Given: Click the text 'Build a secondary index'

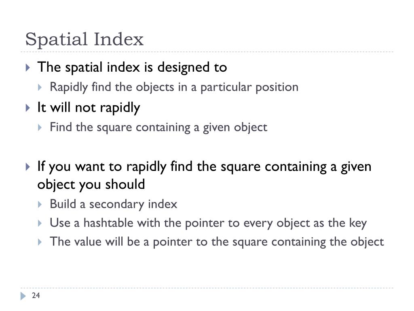Looking at the screenshot, I should point(114,204).
